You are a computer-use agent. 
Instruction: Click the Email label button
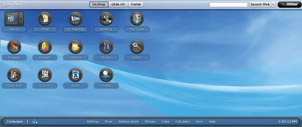[75, 86]
